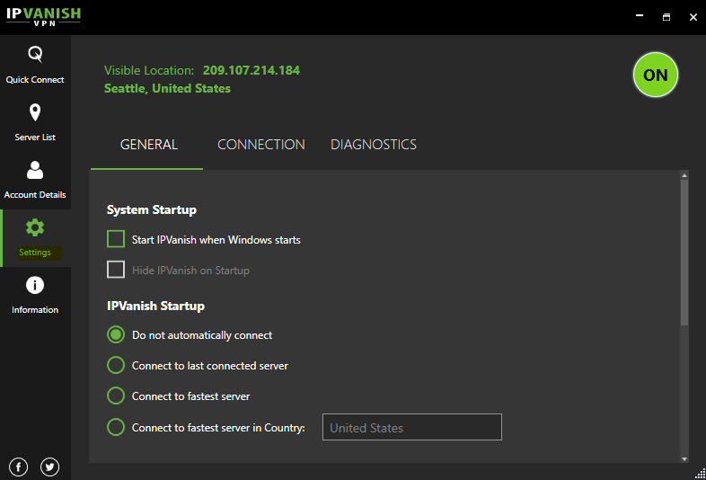The image size is (706, 480).
Task: Click the IPVanish VPN logo
Action: click(43, 17)
